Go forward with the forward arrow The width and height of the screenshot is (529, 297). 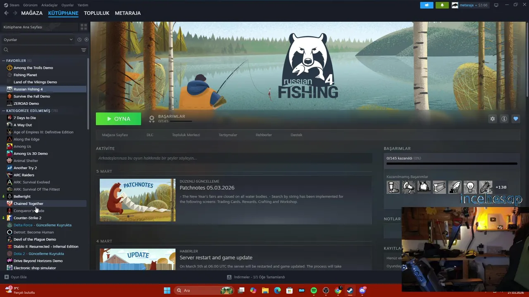click(15, 13)
